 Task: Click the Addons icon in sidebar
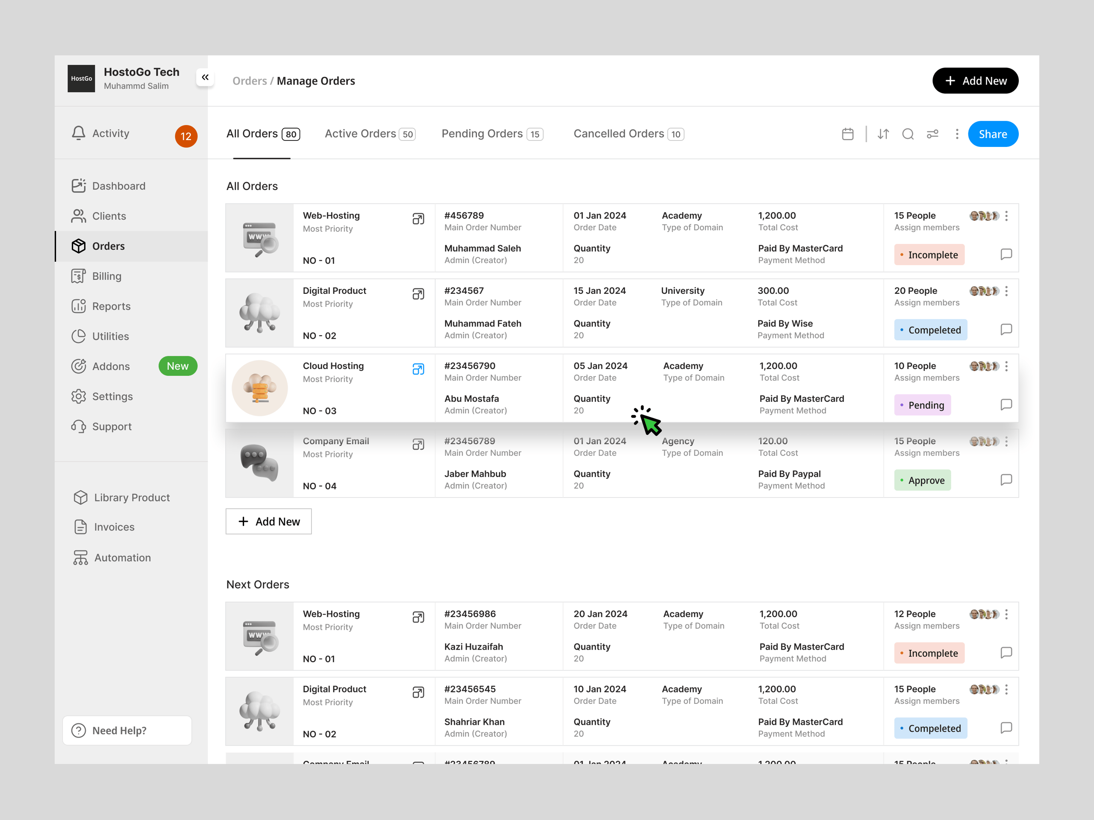(79, 366)
